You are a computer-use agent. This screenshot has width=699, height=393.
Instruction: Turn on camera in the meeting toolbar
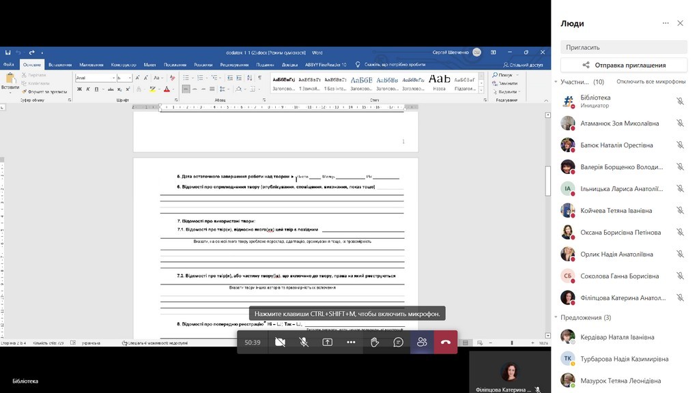click(280, 343)
